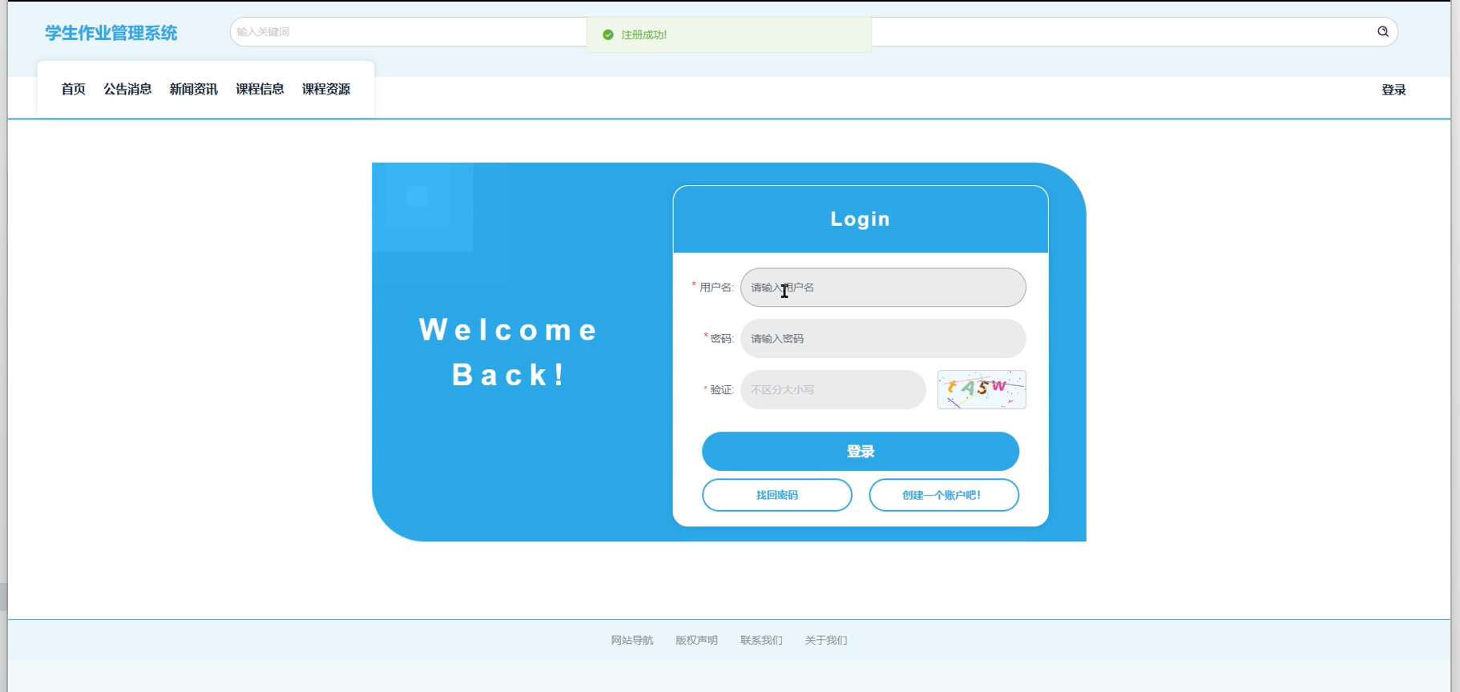
Task: Focus the 密码 input field
Action: coord(883,339)
